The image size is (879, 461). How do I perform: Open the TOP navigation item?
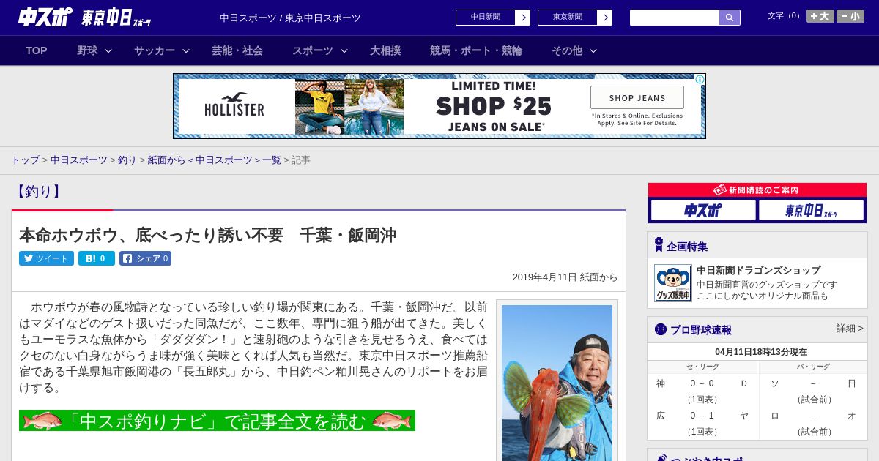[x=37, y=50]
